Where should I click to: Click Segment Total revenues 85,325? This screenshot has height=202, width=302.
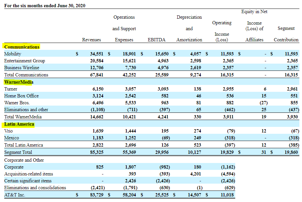(x=96, y=152)
